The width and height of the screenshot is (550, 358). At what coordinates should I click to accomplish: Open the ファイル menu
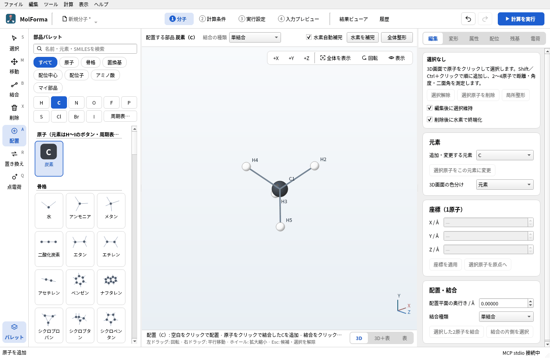point(14,4)
